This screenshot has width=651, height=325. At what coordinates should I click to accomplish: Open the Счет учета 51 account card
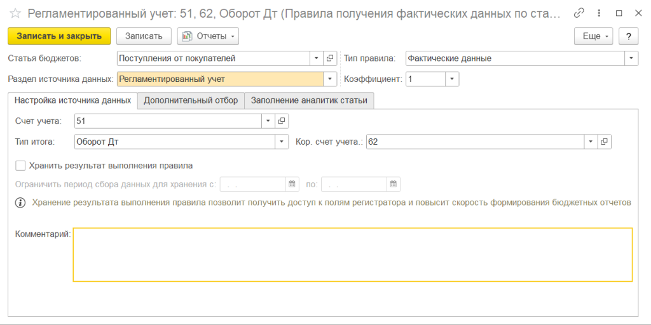[x=282, y=121]
